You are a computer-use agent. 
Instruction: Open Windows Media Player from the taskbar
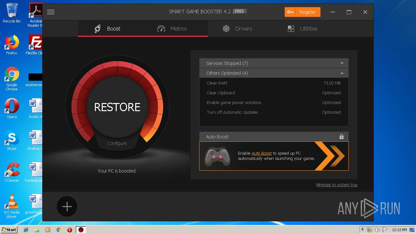click(48, 230)
